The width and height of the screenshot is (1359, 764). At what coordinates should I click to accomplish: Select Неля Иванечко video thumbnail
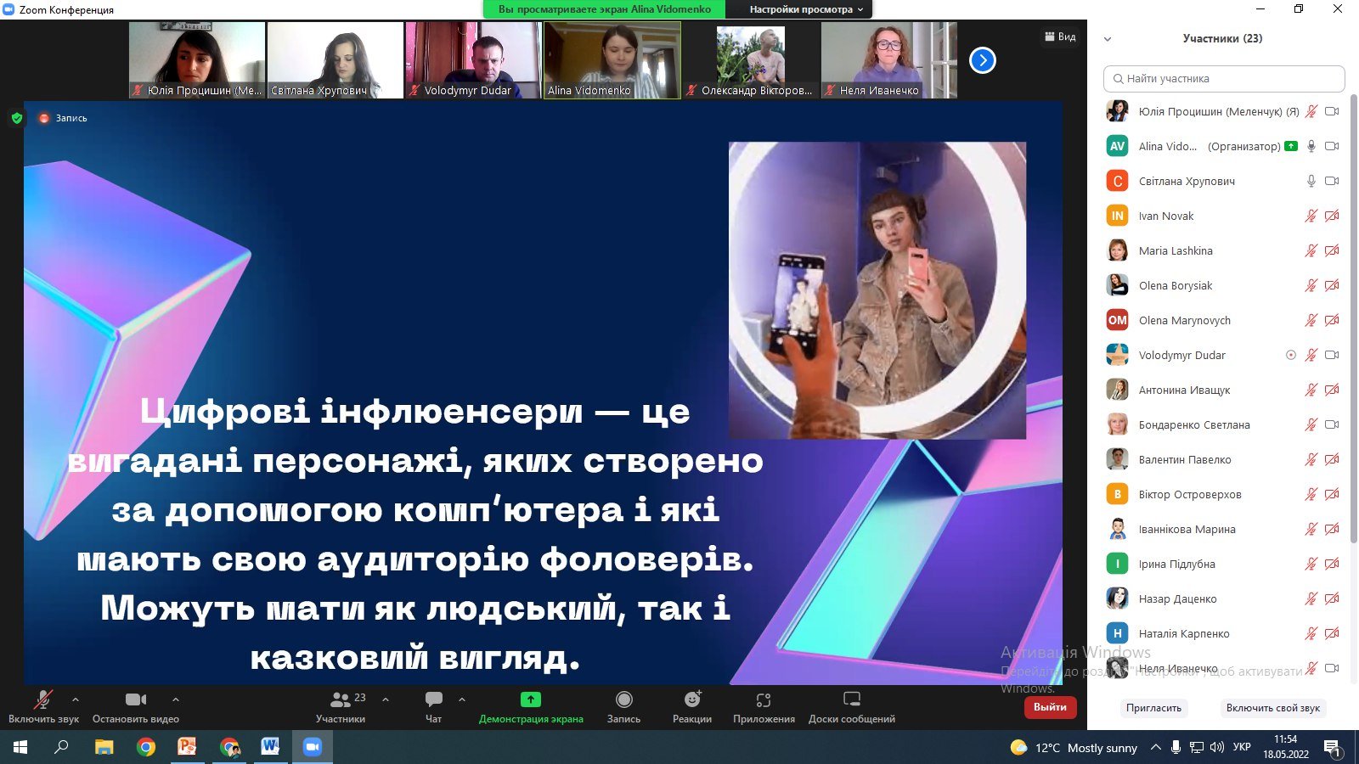pyautogui.click(x=889, y=60)
